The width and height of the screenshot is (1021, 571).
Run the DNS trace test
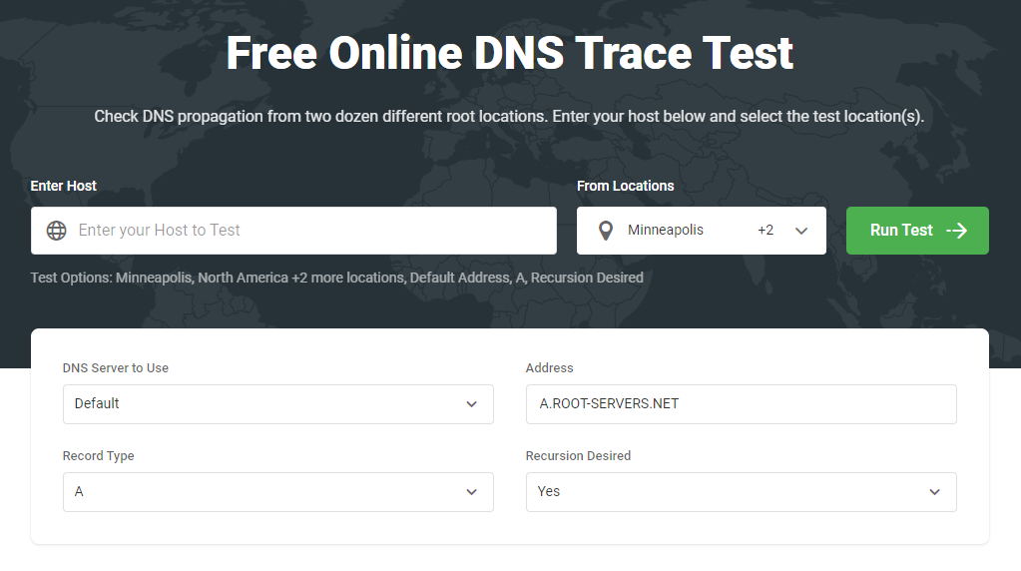point(917,231)
